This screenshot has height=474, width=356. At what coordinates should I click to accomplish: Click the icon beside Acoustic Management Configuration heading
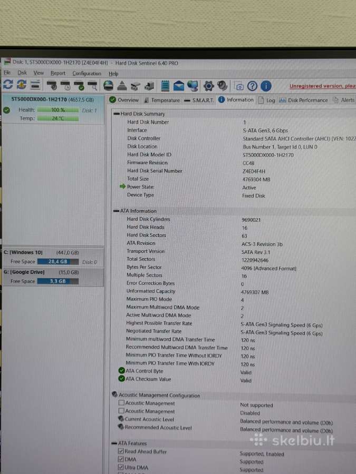point(114,394)
